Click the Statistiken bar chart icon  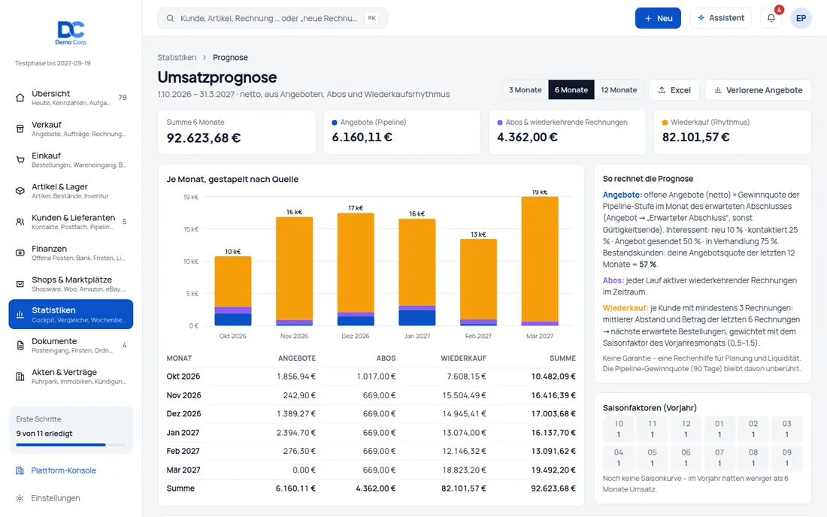(20, 315)
